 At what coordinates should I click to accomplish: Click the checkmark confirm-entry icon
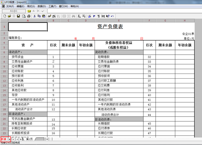click(x=43, y=11)
